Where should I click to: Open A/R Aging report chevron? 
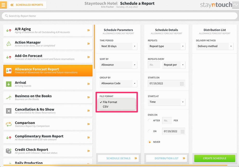(x=88, y=30)
